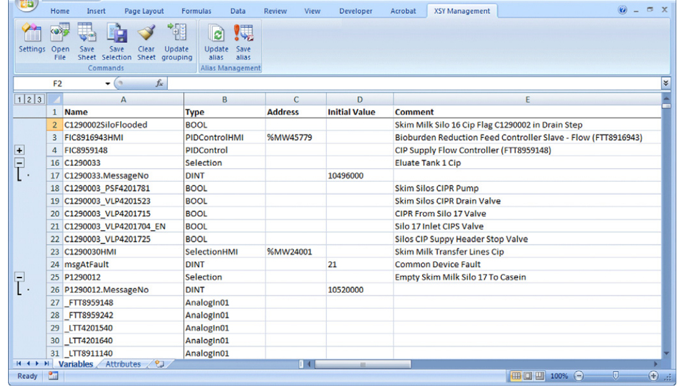Switch to Page Layout view in status bar
685x387 pixels.
click(x=528, y=376)
